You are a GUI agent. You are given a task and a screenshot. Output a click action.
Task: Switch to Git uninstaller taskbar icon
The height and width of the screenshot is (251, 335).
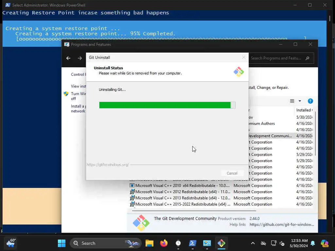click(221, 243)
